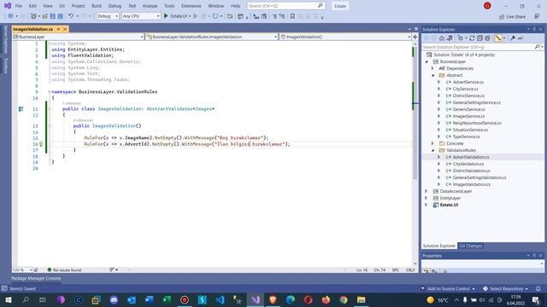The width and height of the screenshot is (547, 307).
Task: Select GeneralSettingsService.cs in Solution Explorer
Action: click(477, 102)
